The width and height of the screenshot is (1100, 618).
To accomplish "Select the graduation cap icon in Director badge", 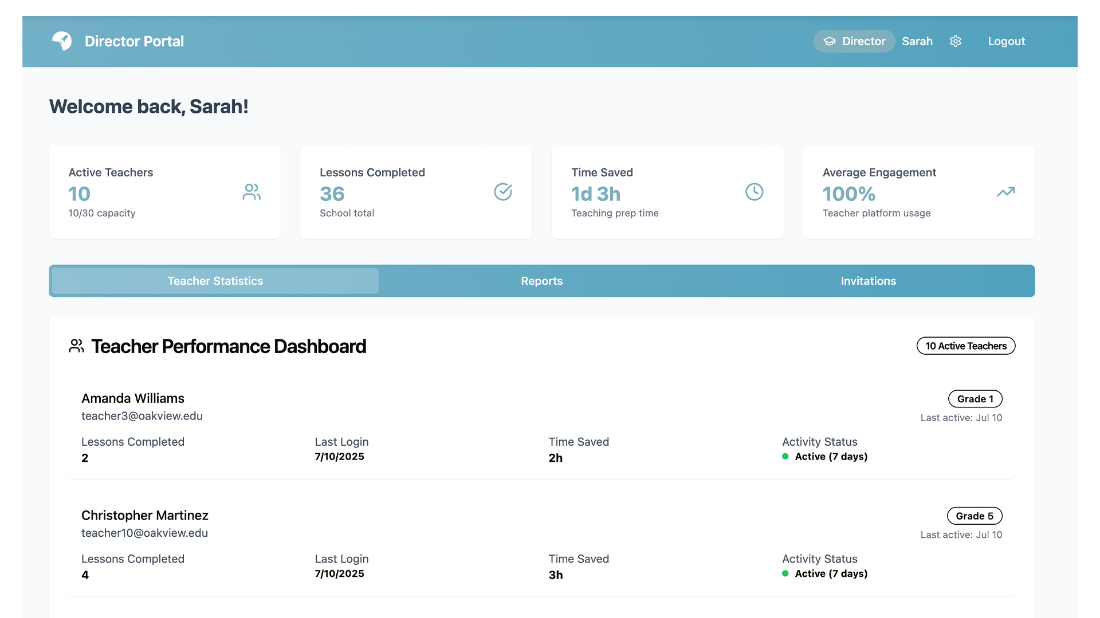I will point(830,41).
